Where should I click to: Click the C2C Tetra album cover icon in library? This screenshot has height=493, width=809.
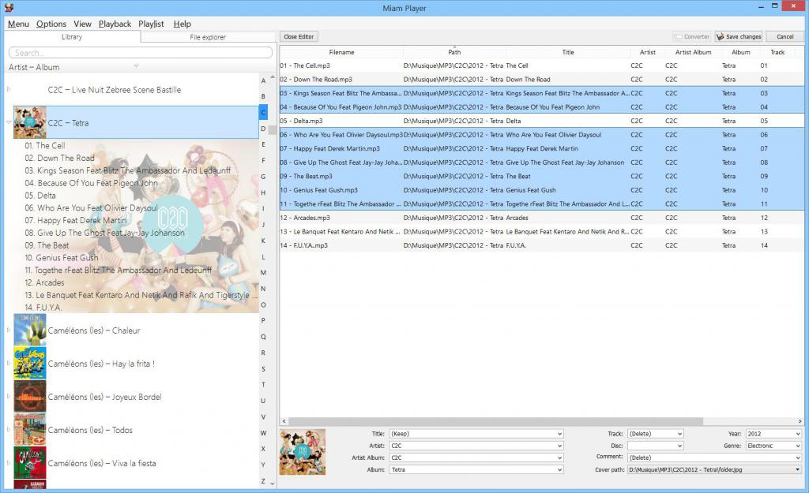pos(30,123)
